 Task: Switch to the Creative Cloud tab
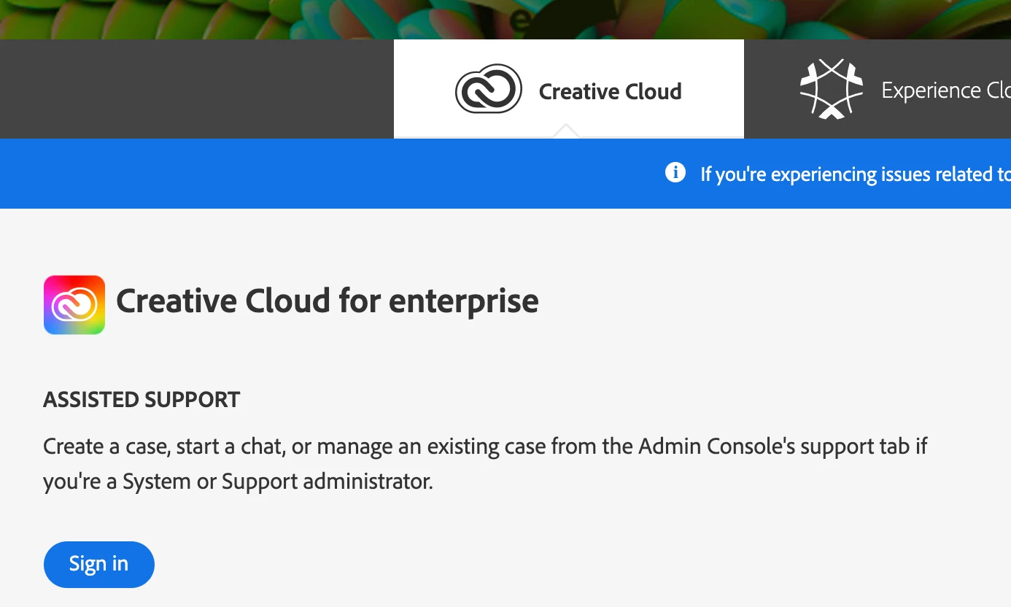(x=569, y=89)
